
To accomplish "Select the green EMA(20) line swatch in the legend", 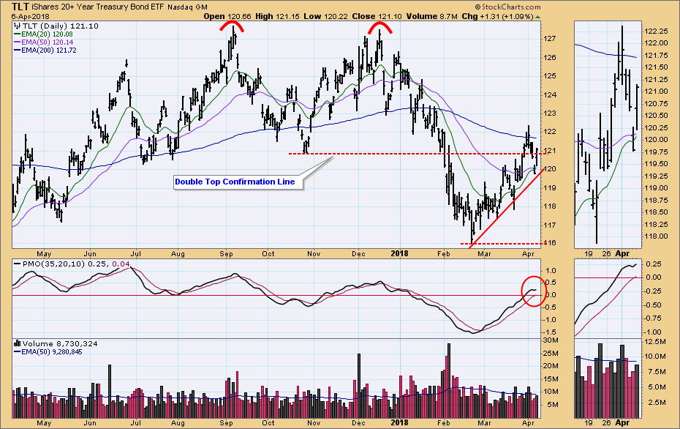I will tap(18, 34).
